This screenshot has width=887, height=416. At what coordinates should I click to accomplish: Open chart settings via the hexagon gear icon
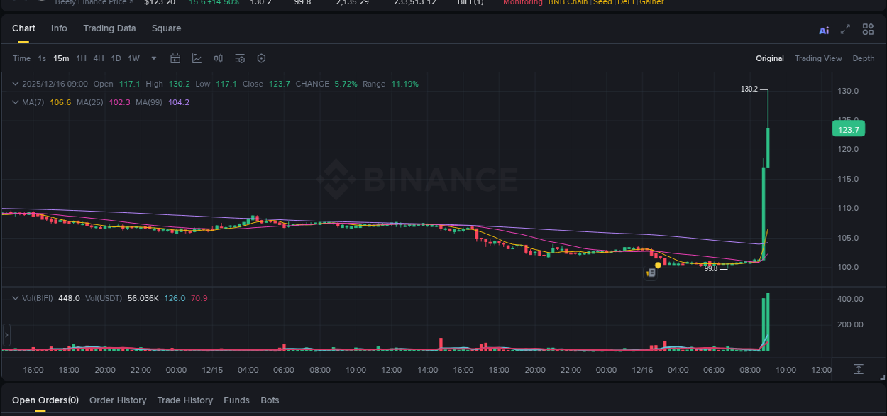pos(261,58)
